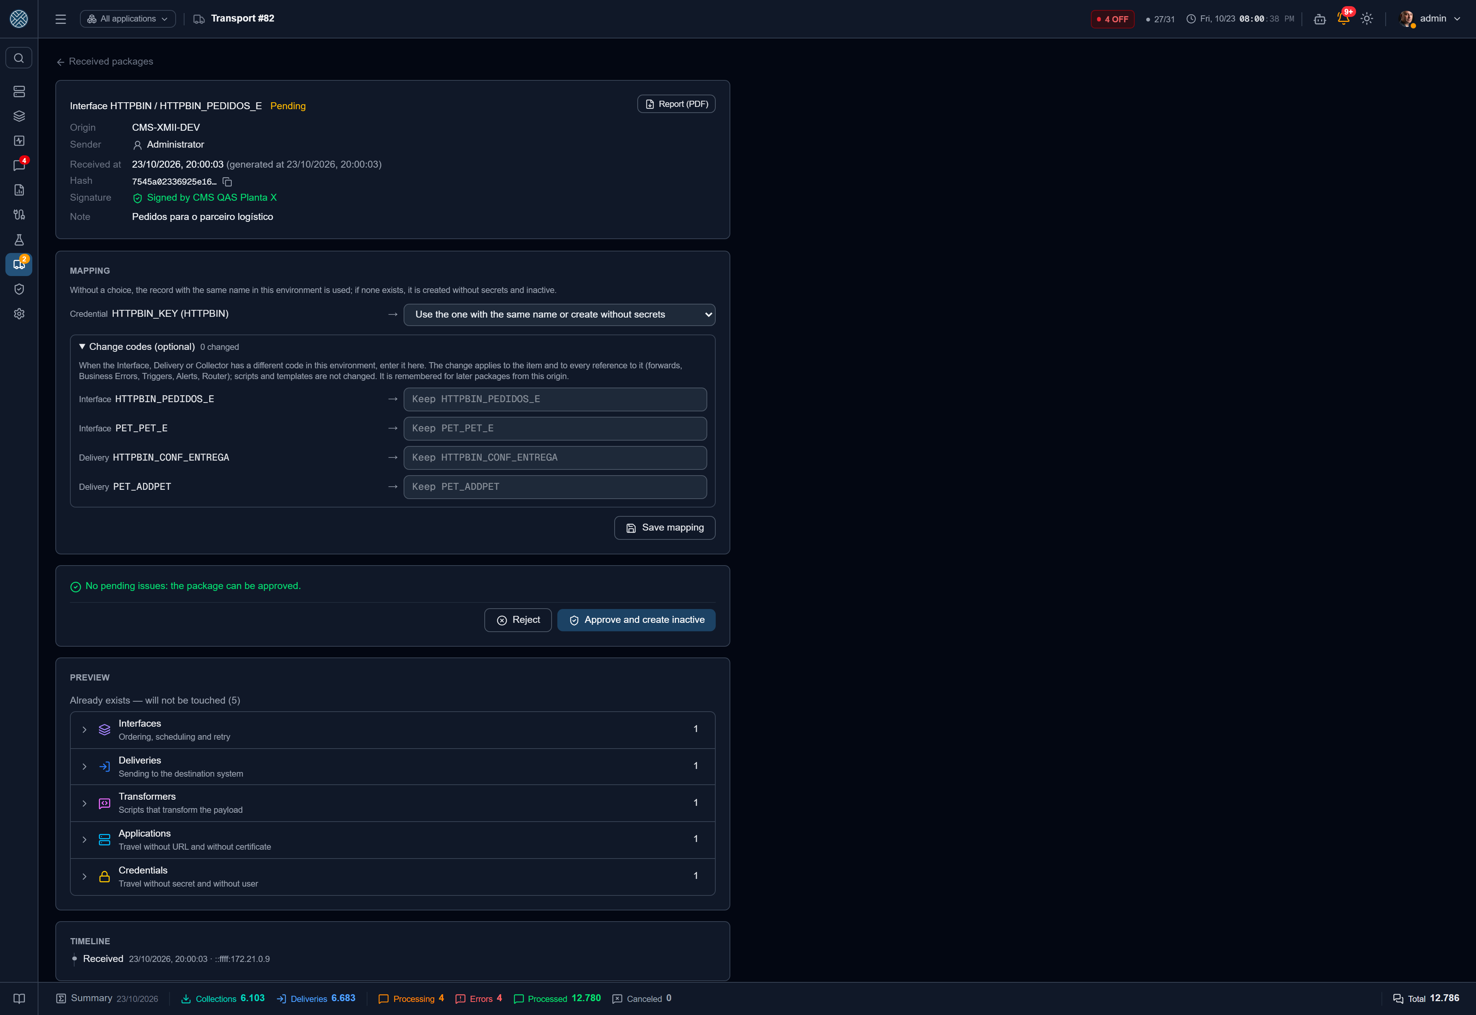The width and height of the screenshot is (1476, 1015).
Task: Expand the Credentials preview row
Action: click(392, 877)
